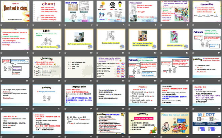Click the animation star icon below slide 6

[161, 25]
